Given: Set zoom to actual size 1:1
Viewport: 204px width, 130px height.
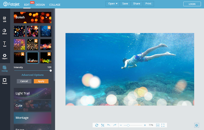Looking at the screenshot, I should 157,125.
